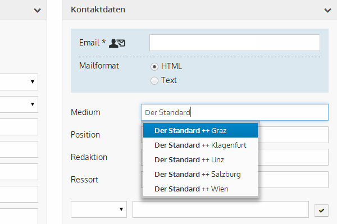Click the Kontaktdaten panel header title
Viewport: 337px width, 224px height.
coord(98,10)
